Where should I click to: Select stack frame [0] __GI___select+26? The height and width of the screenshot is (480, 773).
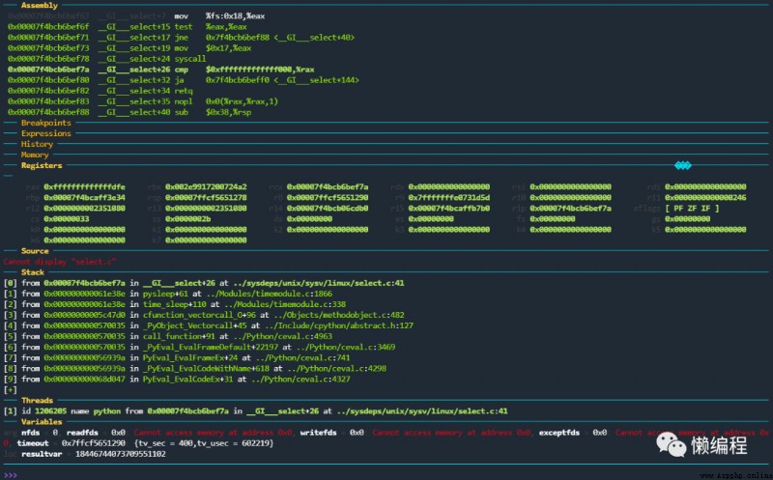[204, 283]
